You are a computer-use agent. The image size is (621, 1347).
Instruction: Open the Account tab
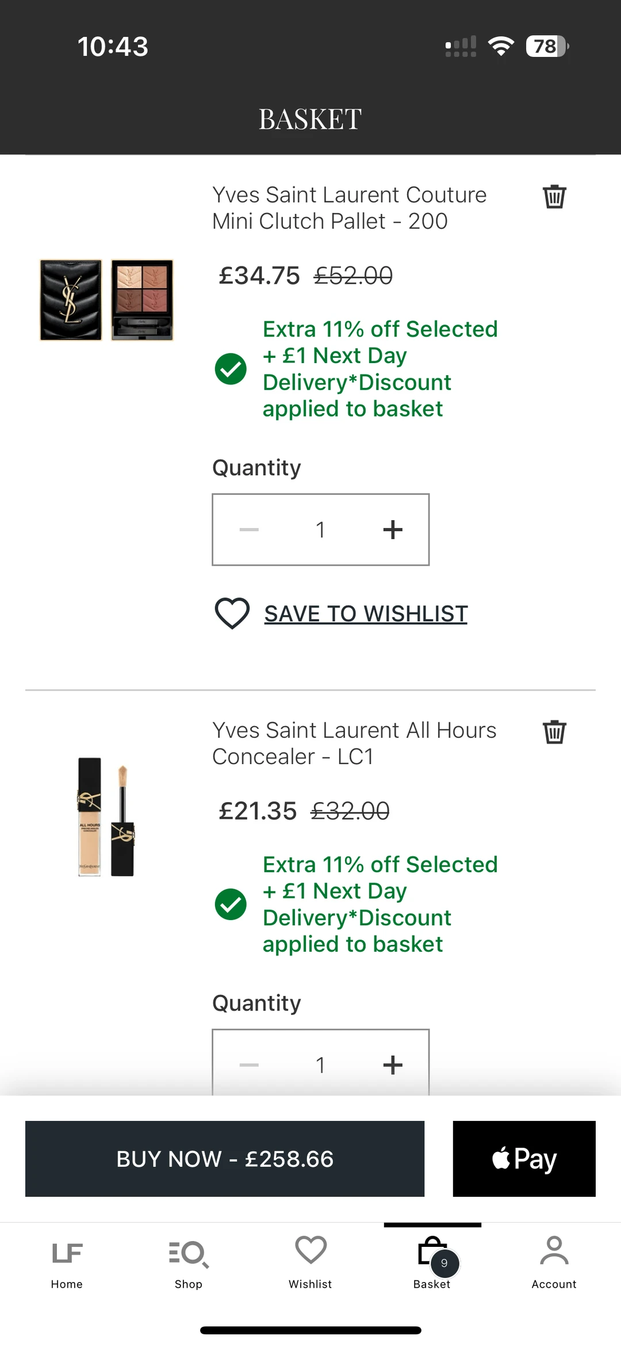click(554, 1262)
